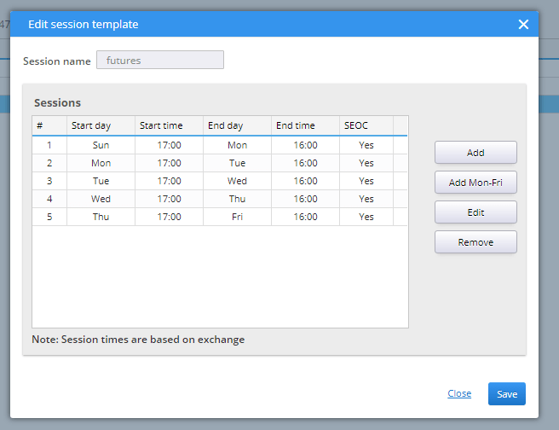Click the Add Mon-Fri button
The width and height of the screenshot is (559, 430).
tap(475, 183)
